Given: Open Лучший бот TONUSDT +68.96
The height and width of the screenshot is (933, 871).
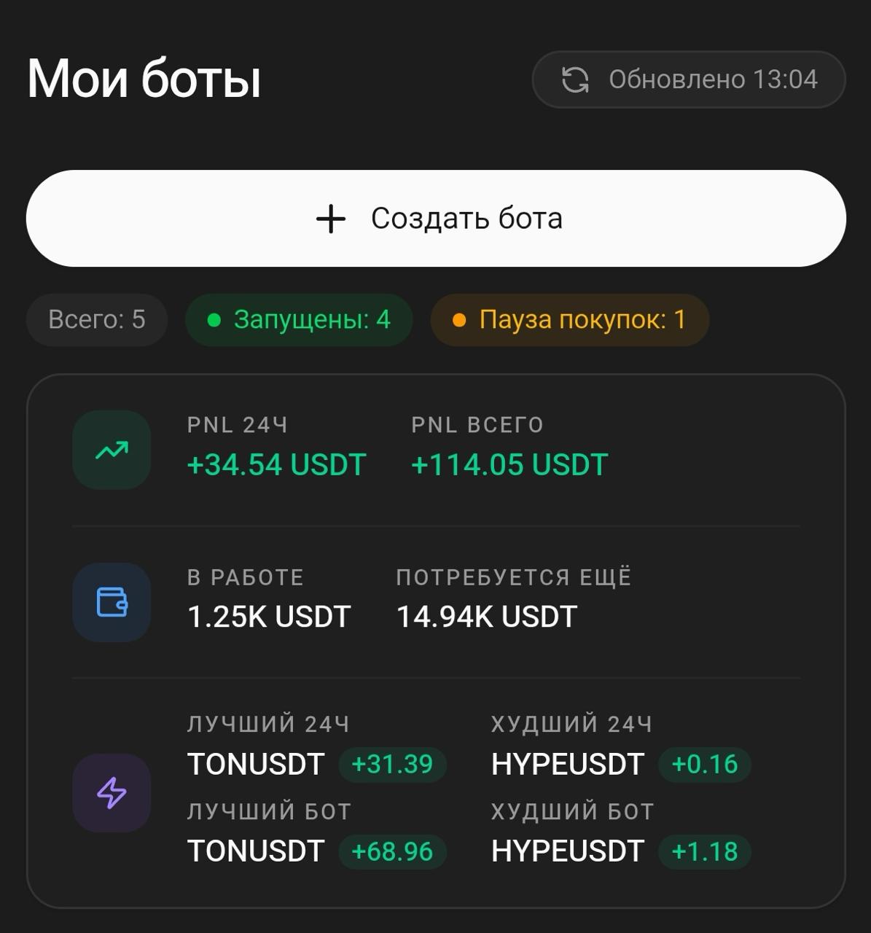Looking at the screenshot, I should (x=316, y=851).
